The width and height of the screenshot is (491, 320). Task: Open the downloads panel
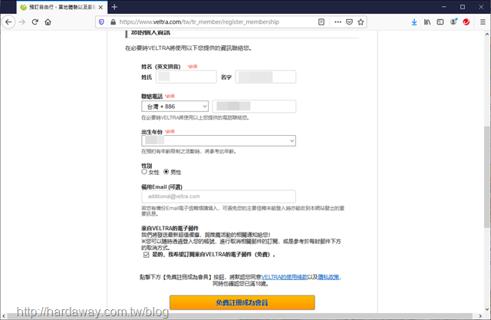(x=414, y=22)
